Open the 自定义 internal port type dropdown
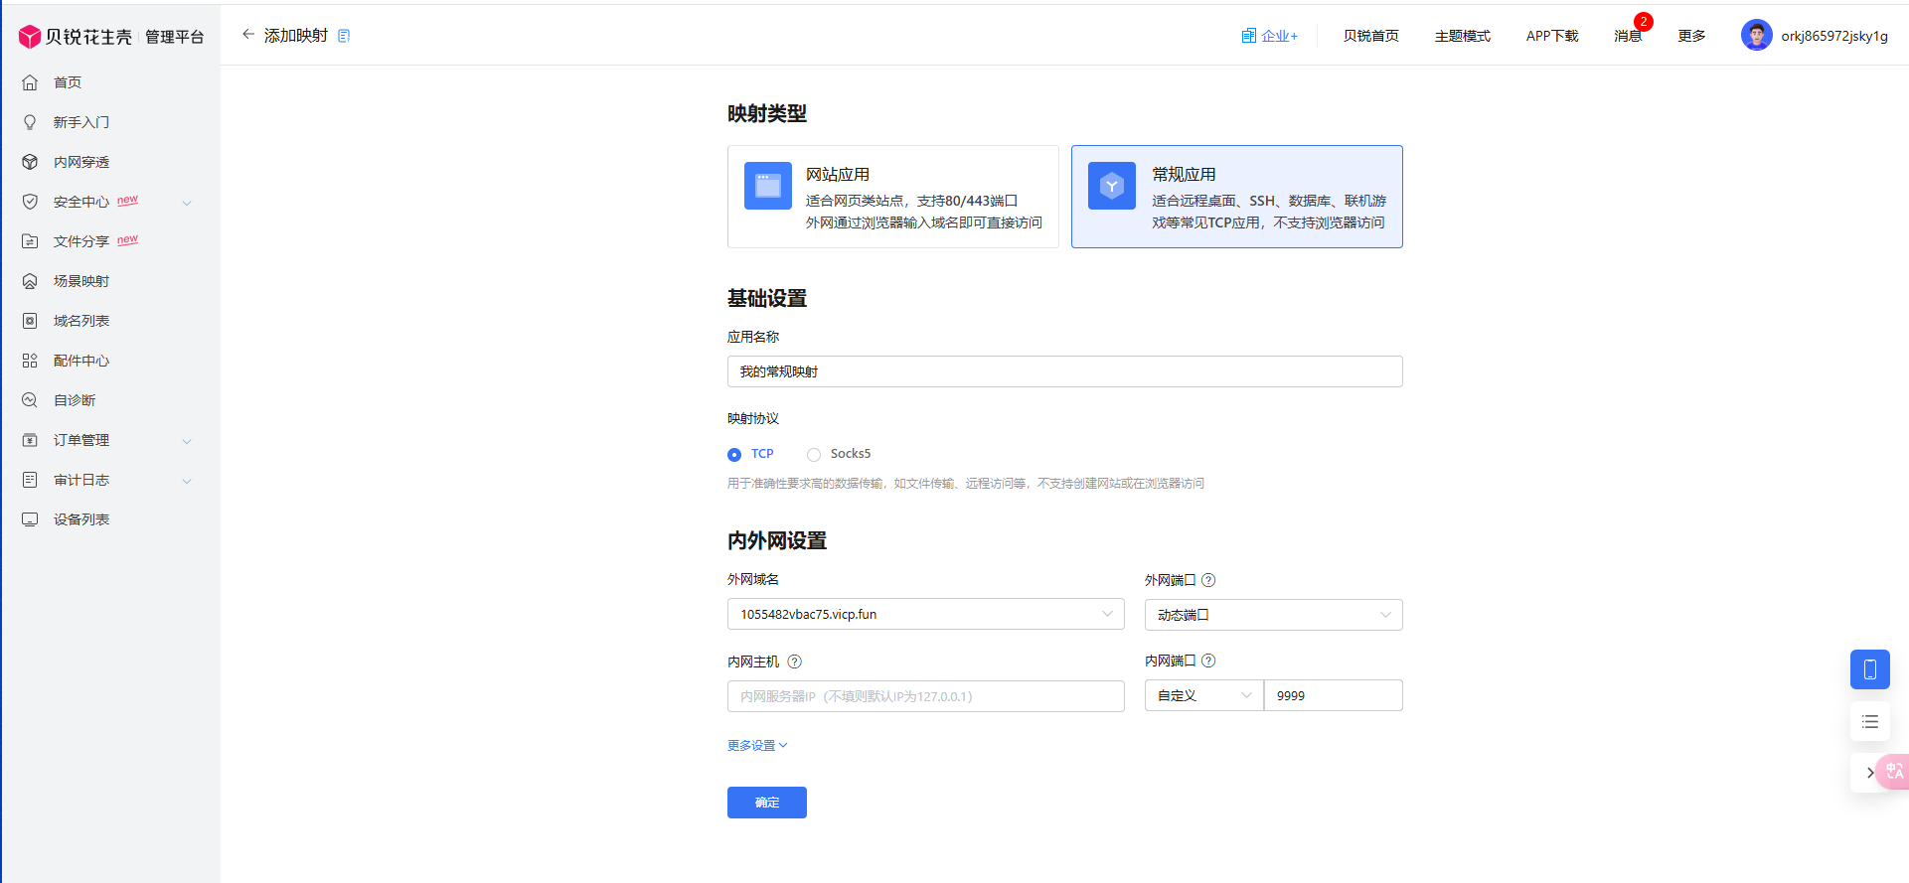Image resolution: width=1909 pixels, height=883 pixels. click(x=1203, y=695)
